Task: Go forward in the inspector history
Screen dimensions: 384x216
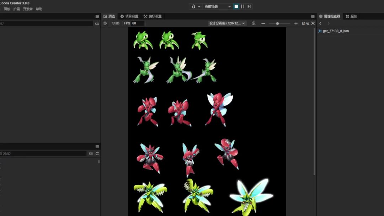Action: 329,23
